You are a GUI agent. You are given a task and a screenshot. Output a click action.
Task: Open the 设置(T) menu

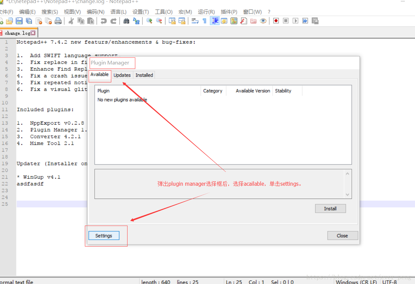141,12
